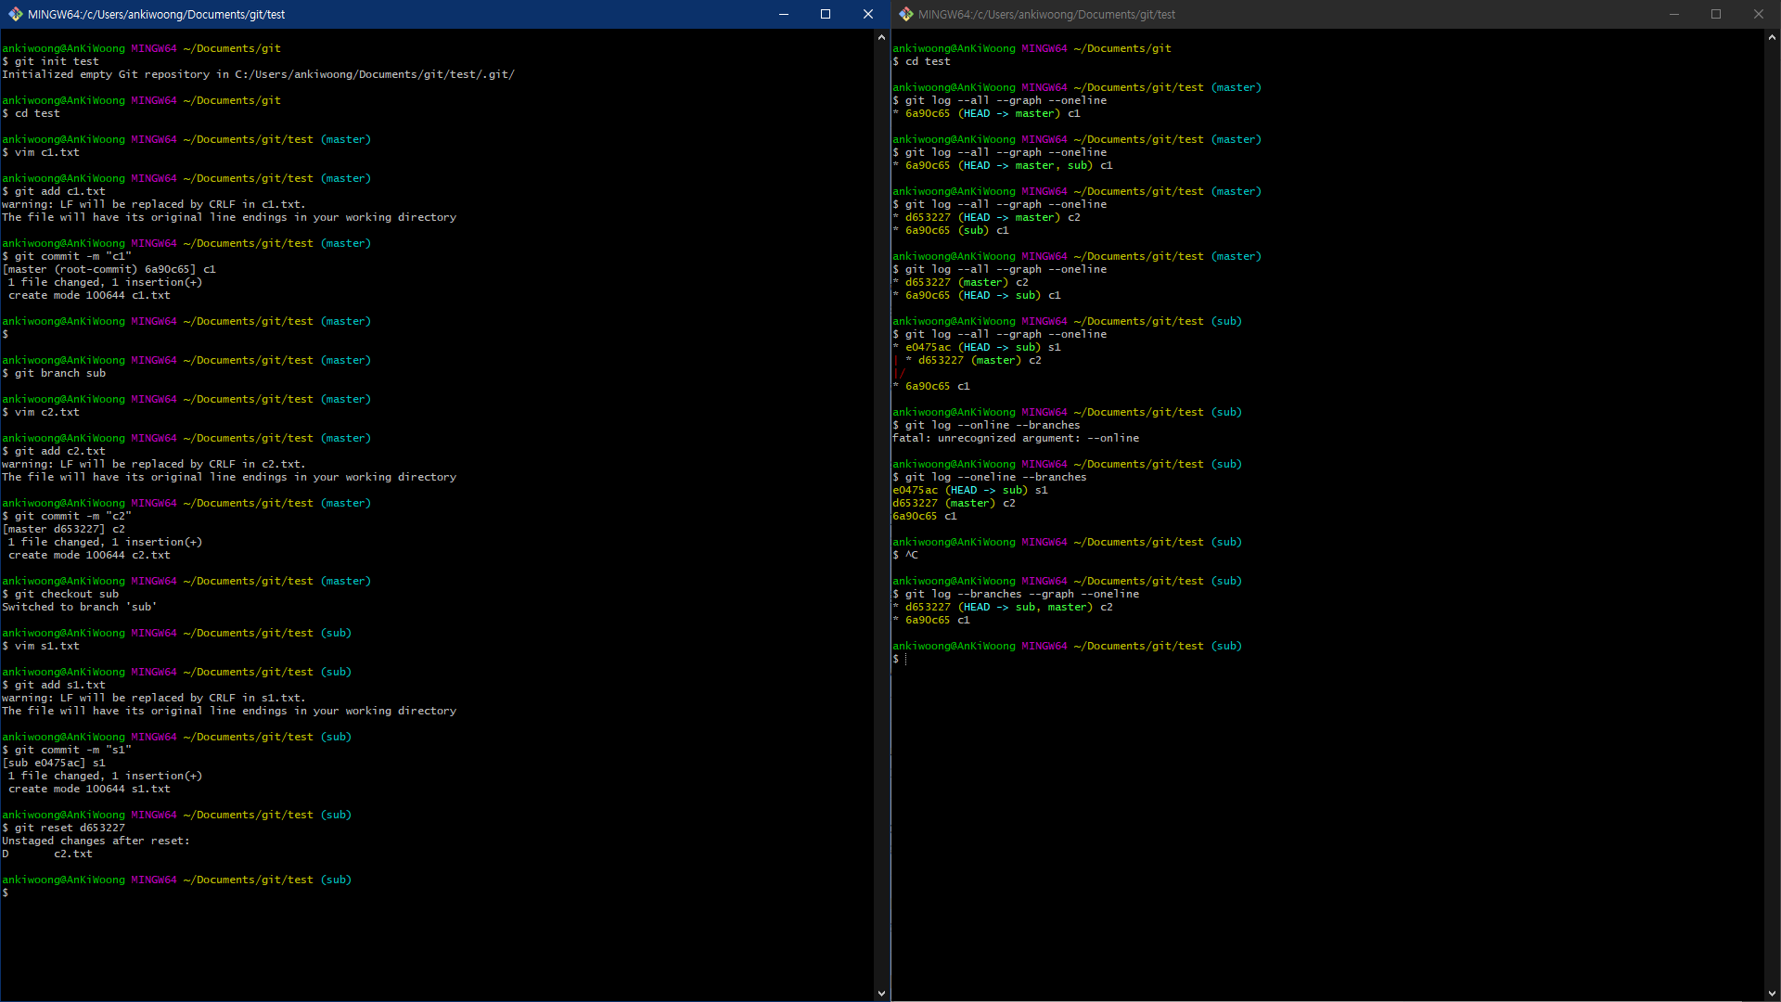Click the last prompt line in the left terminal
This screenshot has width=1781, height=1002.
7,893
